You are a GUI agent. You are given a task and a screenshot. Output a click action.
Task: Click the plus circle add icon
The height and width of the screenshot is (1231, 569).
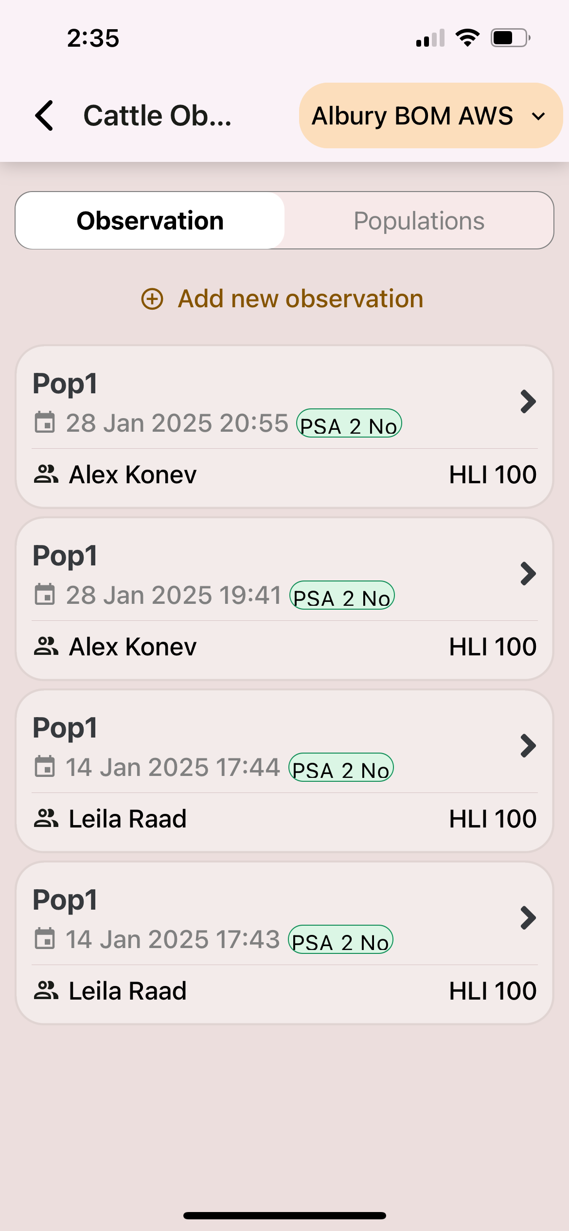click(x=152, y=299)
